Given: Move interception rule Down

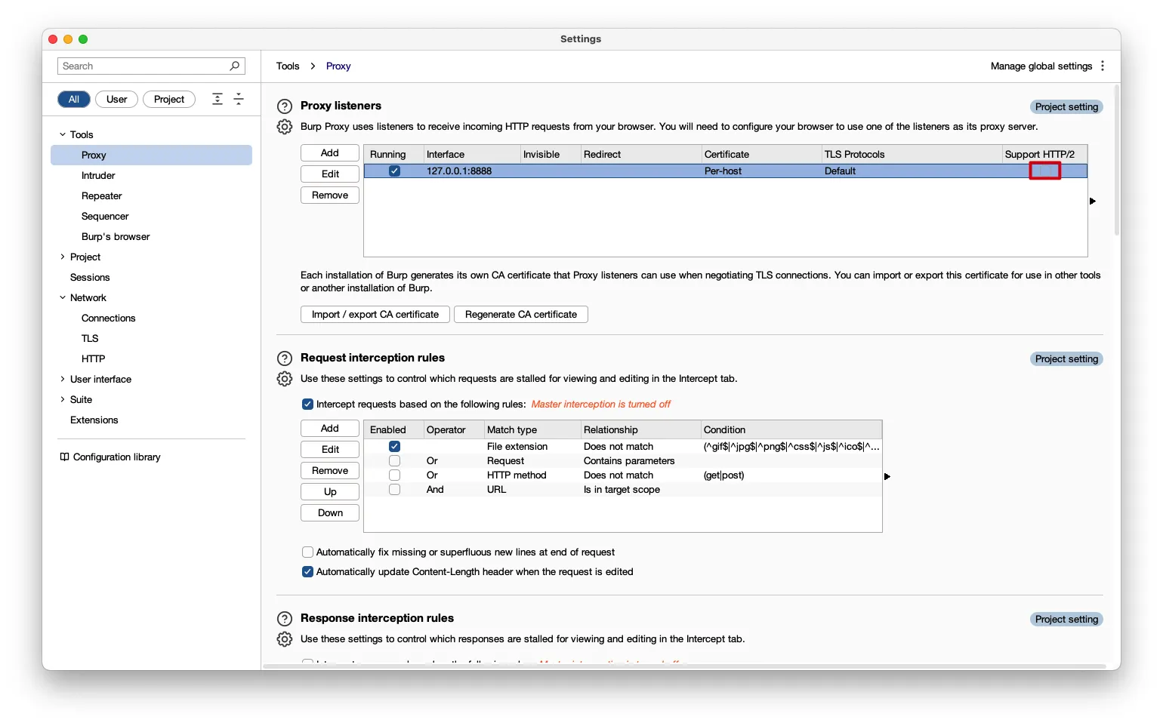Looking at the screenshot, I should [330, 512].
